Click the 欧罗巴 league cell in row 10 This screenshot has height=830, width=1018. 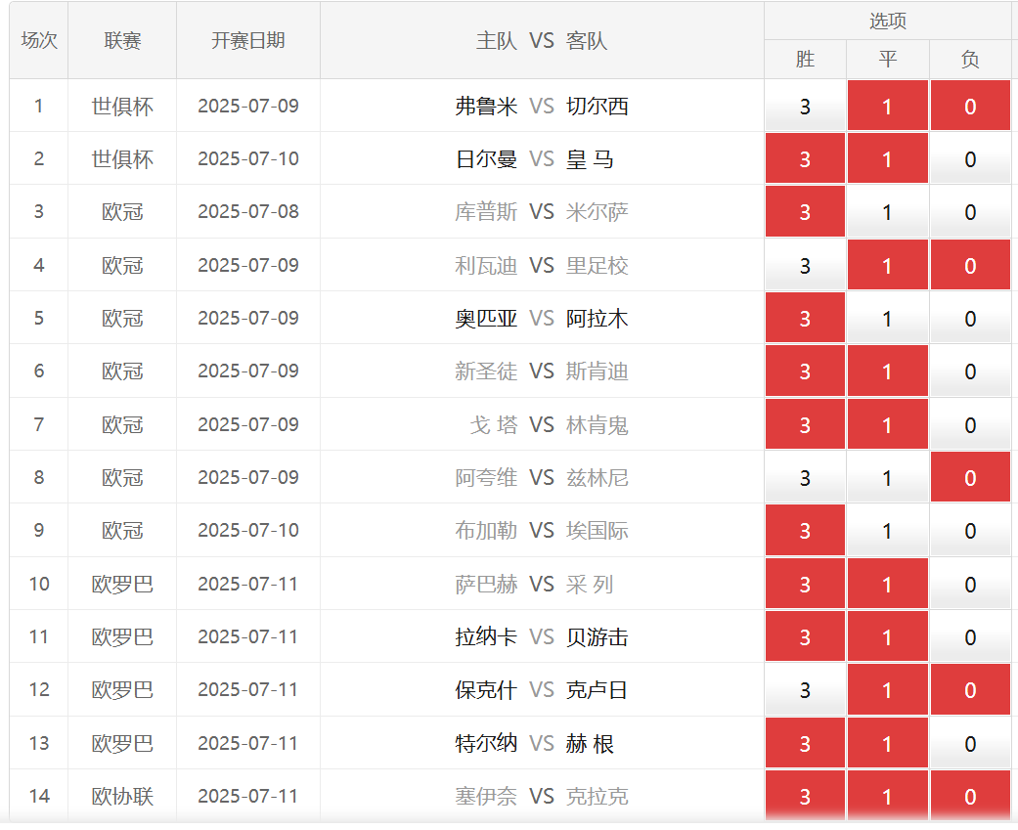[x=122, y=584]
